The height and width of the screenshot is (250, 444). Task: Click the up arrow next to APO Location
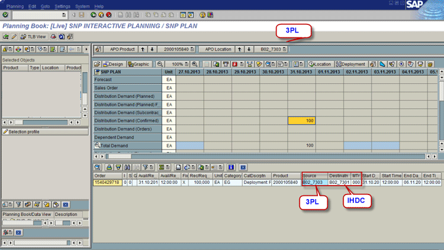point(240,49)
